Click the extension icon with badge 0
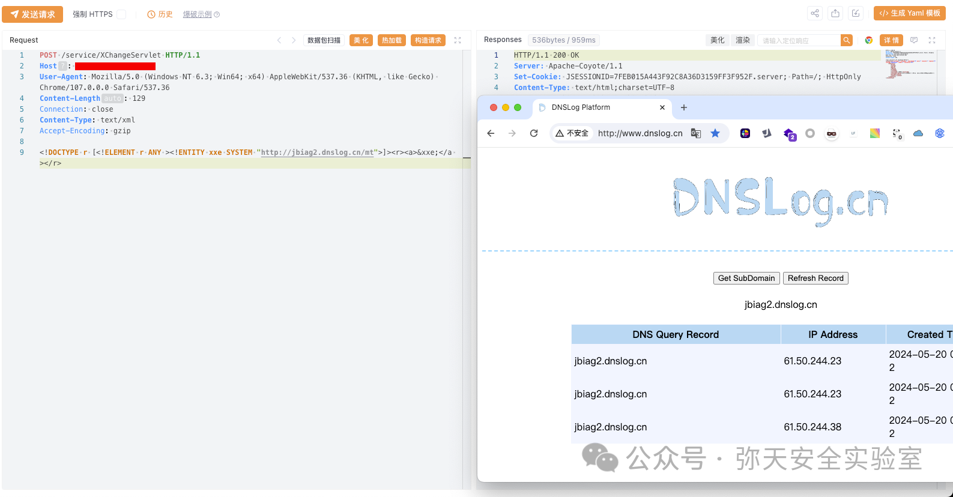The height and width of the screenshot is (497, 953). coord(897,134)
